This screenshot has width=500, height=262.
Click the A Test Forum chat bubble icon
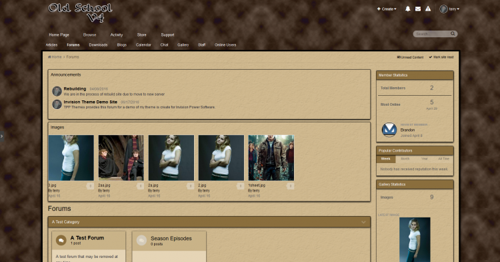click(61, 240)
